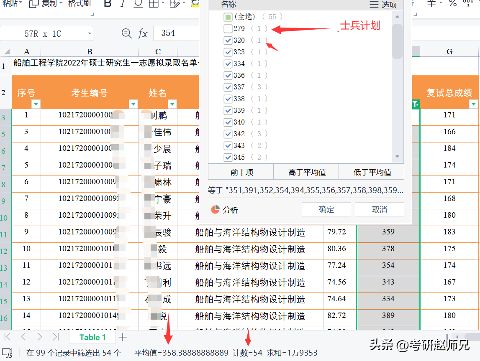Click the 求和=1万9353 status bar entry
The width and height of the screenshot is (480, 361).
click(x=292, y=353)
